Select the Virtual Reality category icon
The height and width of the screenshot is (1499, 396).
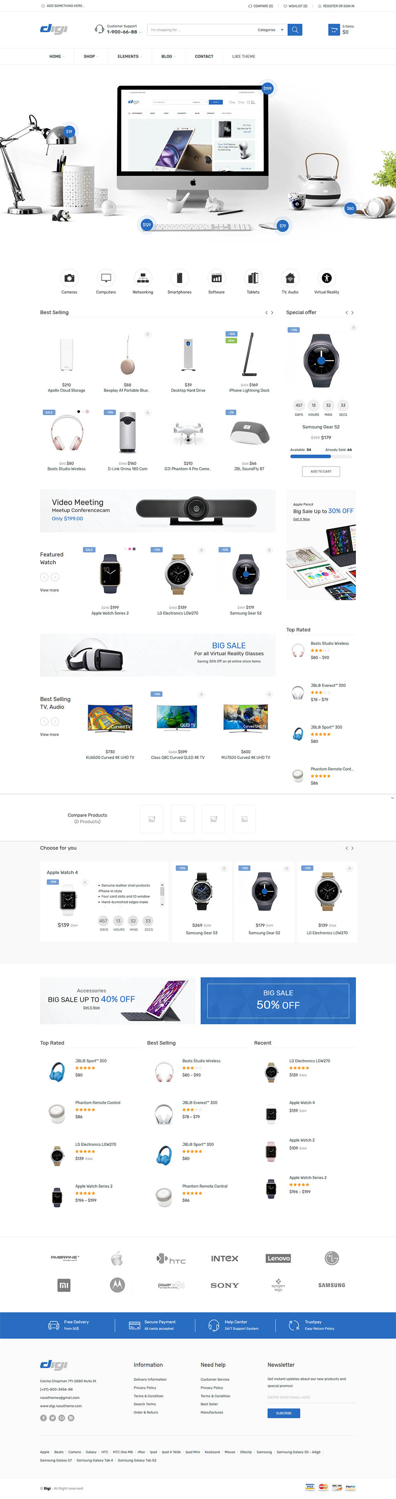tap(327, 277)
